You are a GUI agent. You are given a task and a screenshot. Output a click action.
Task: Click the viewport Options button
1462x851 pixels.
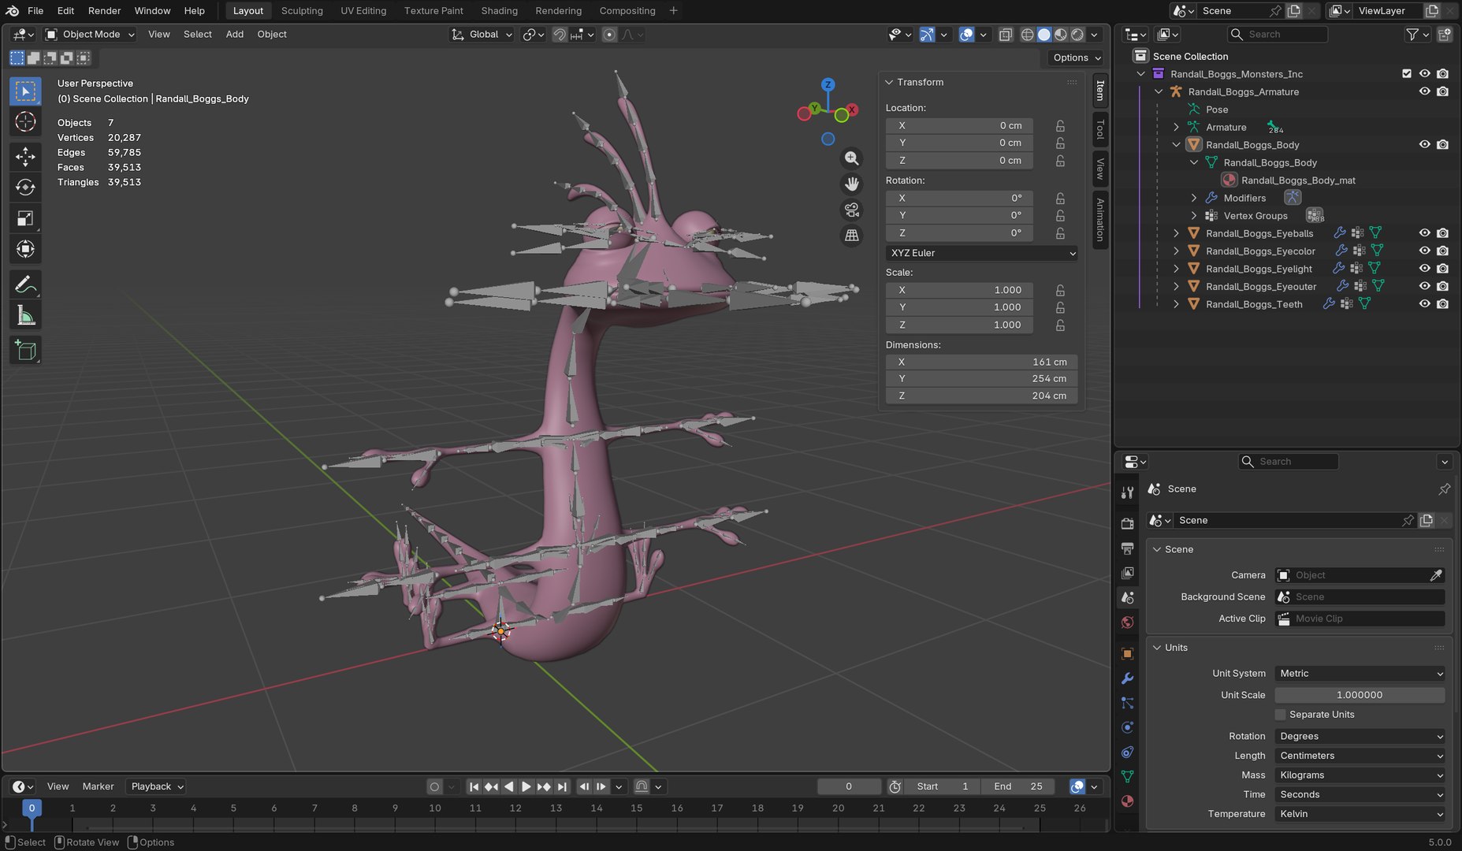pos(1077,58)
